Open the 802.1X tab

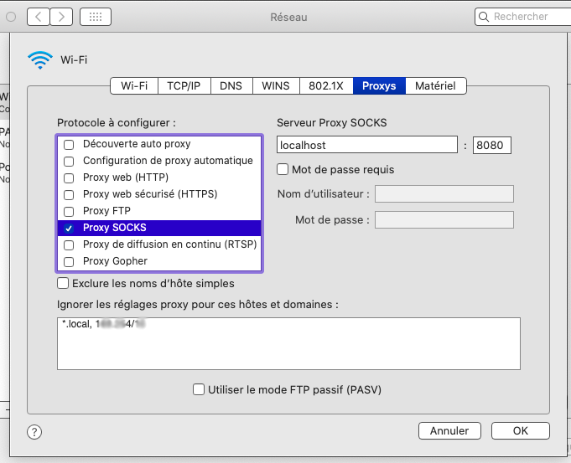(x=324, y=85)
